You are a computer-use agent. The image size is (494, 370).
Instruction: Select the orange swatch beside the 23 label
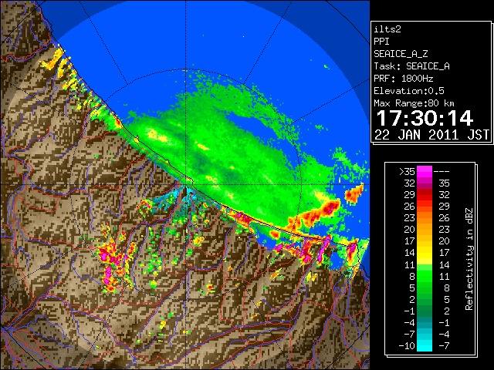pos(425,218)
